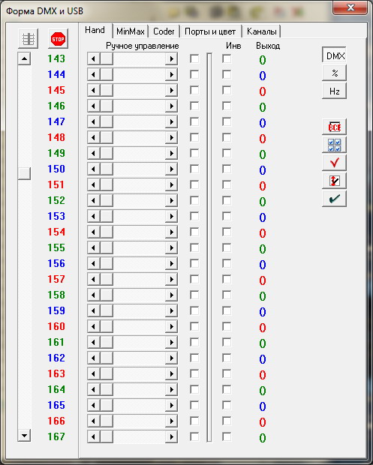Click the red checkmark icon
This screenshot has width=373, height=465.
coord(334,163)
